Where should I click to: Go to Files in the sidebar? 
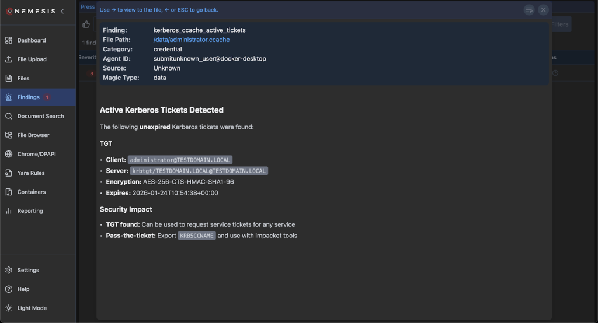tap(23, 78)
